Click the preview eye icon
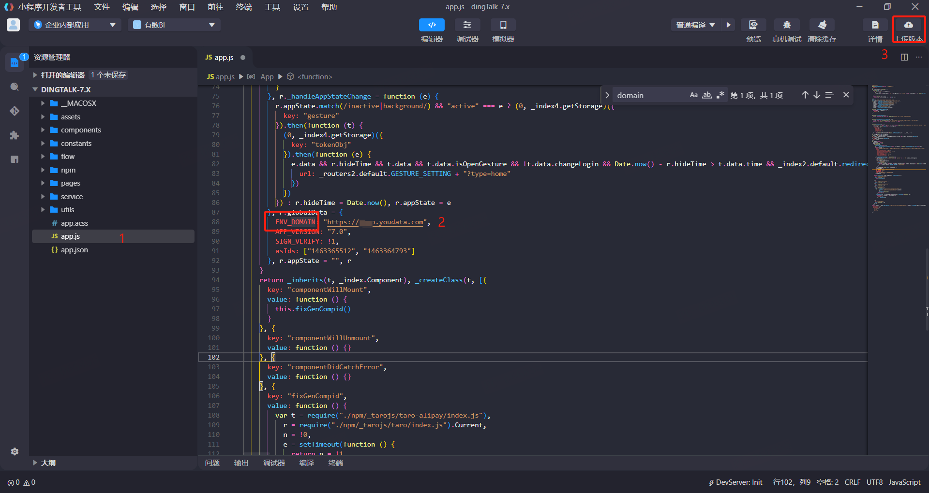The width and height of the screenshot is (929, 493). (x=753, y=25)
